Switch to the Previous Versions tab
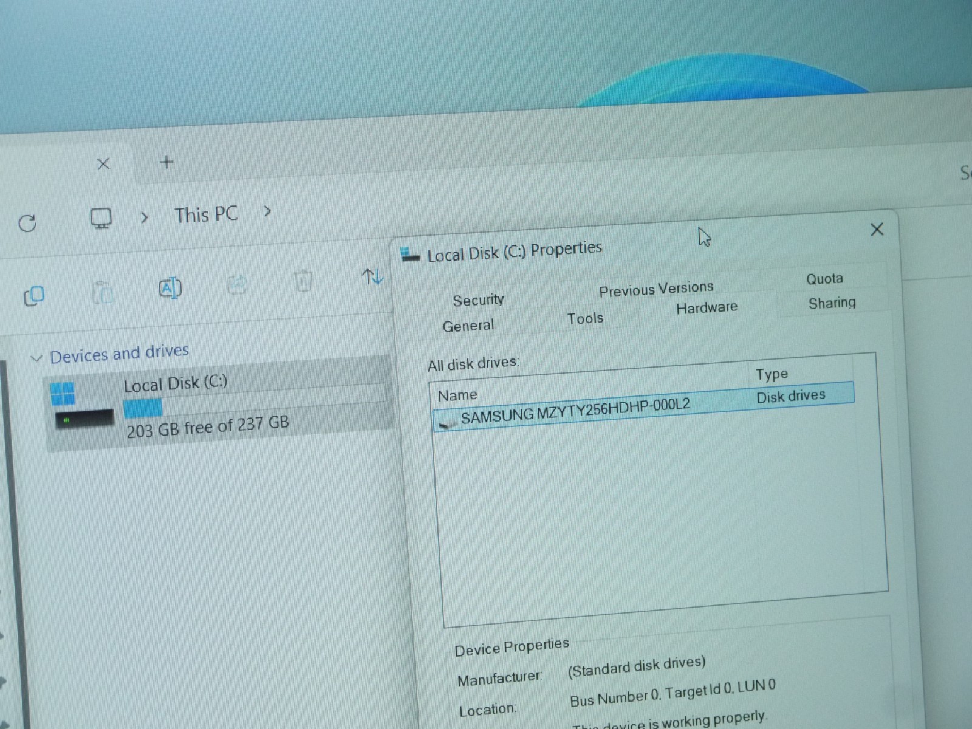This screenshot has height=729, width=972. click(x=656, y=289)
